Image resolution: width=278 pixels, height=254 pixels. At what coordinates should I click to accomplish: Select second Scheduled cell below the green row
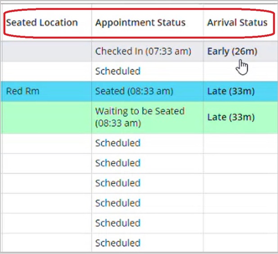pyautogui.click(x=118, y=163)
